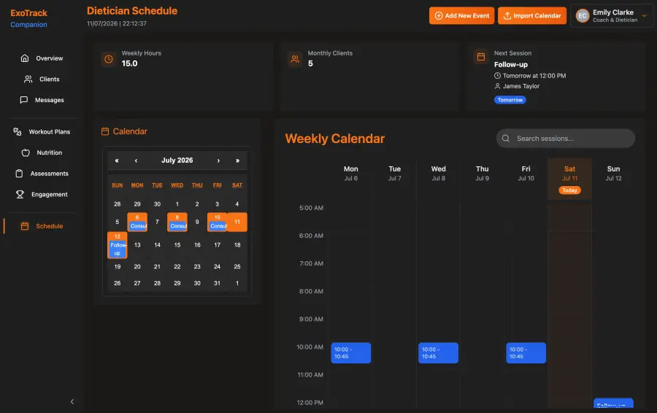Select July 8 in the mini calendar
657x413 pixels.
[x=177, y=222]
